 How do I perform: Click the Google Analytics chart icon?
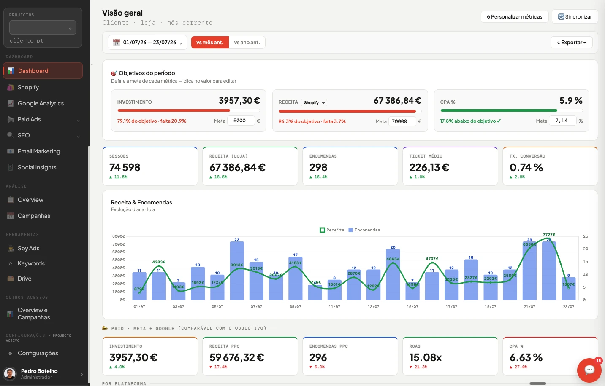coord(11,103)
